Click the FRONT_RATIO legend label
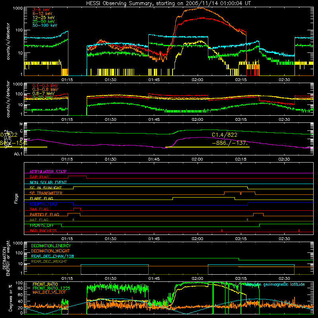 click(45, 284)
